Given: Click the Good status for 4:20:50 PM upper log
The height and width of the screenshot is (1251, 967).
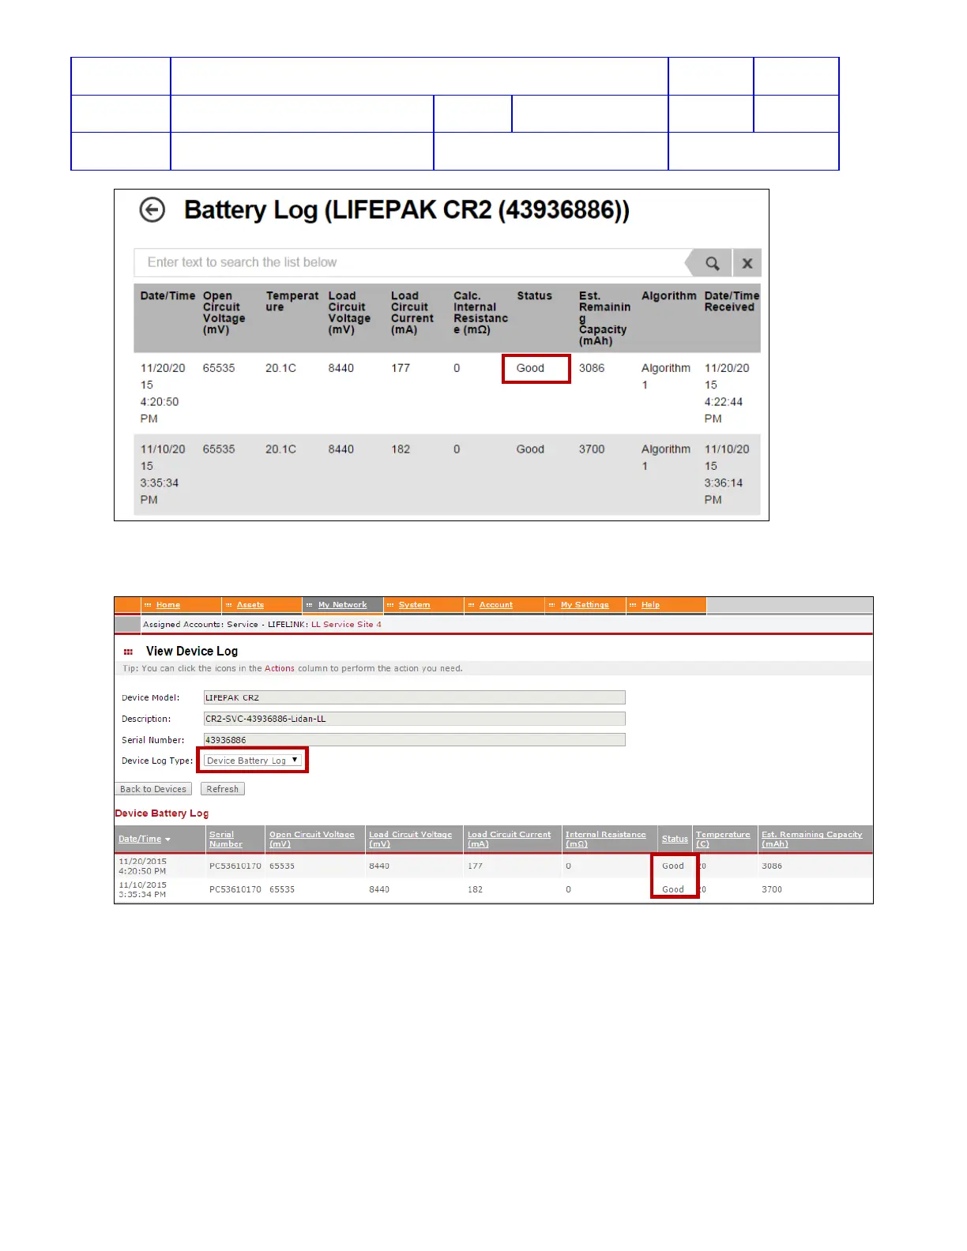Looking at the screenshot, I should click(530, 368).
